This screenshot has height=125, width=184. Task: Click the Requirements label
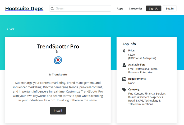point(137,79)
